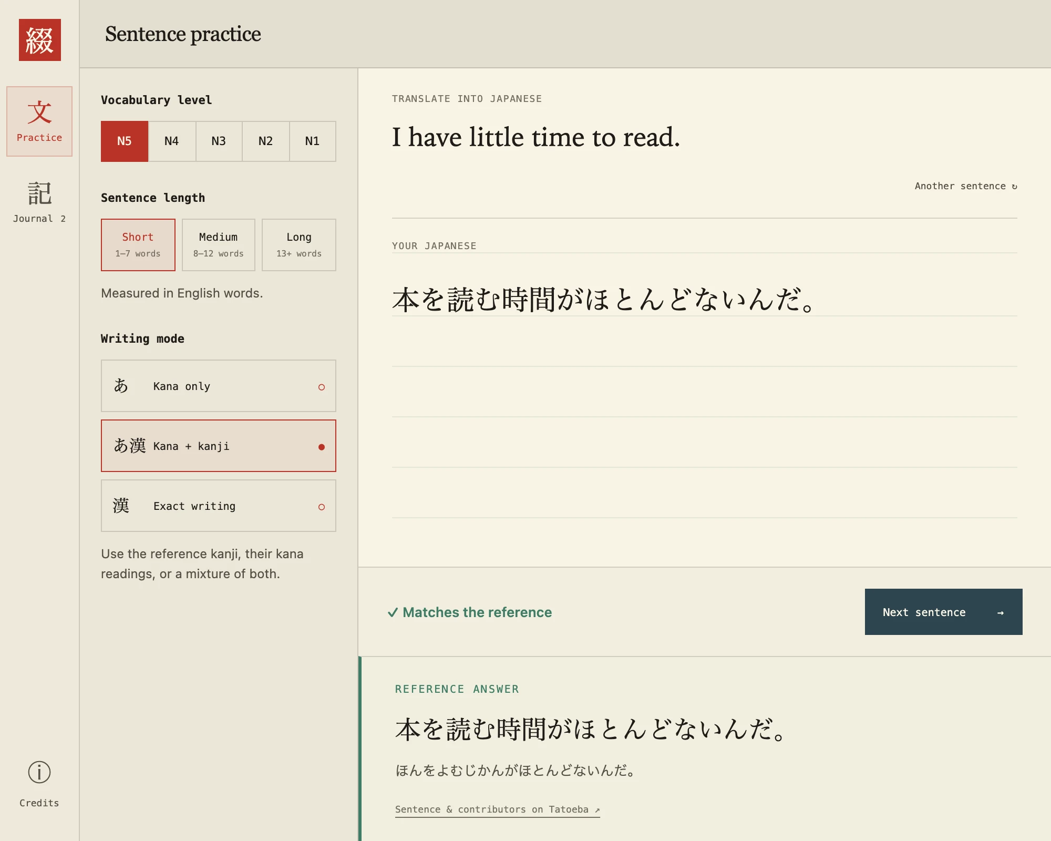The width and height of the screenshot is (1051, 841).
Task: Click the English prompt sentence
Action: (536, 138)
